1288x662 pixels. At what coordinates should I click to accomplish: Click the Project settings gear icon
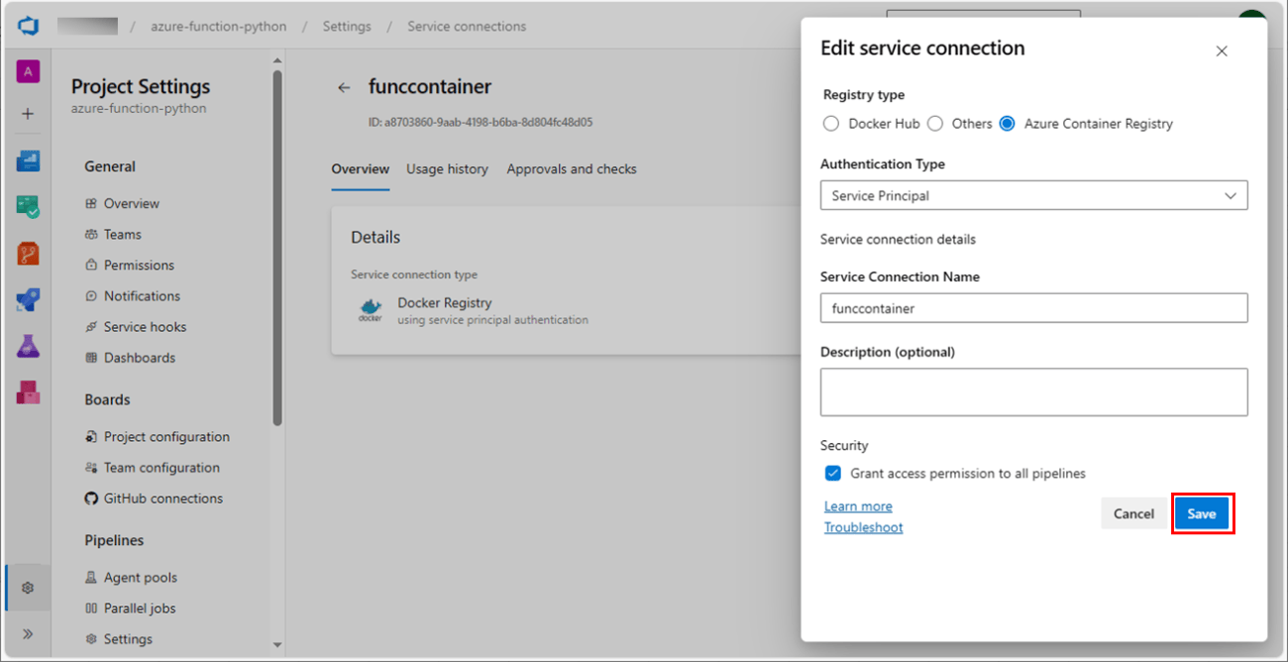tap(28, 588)
